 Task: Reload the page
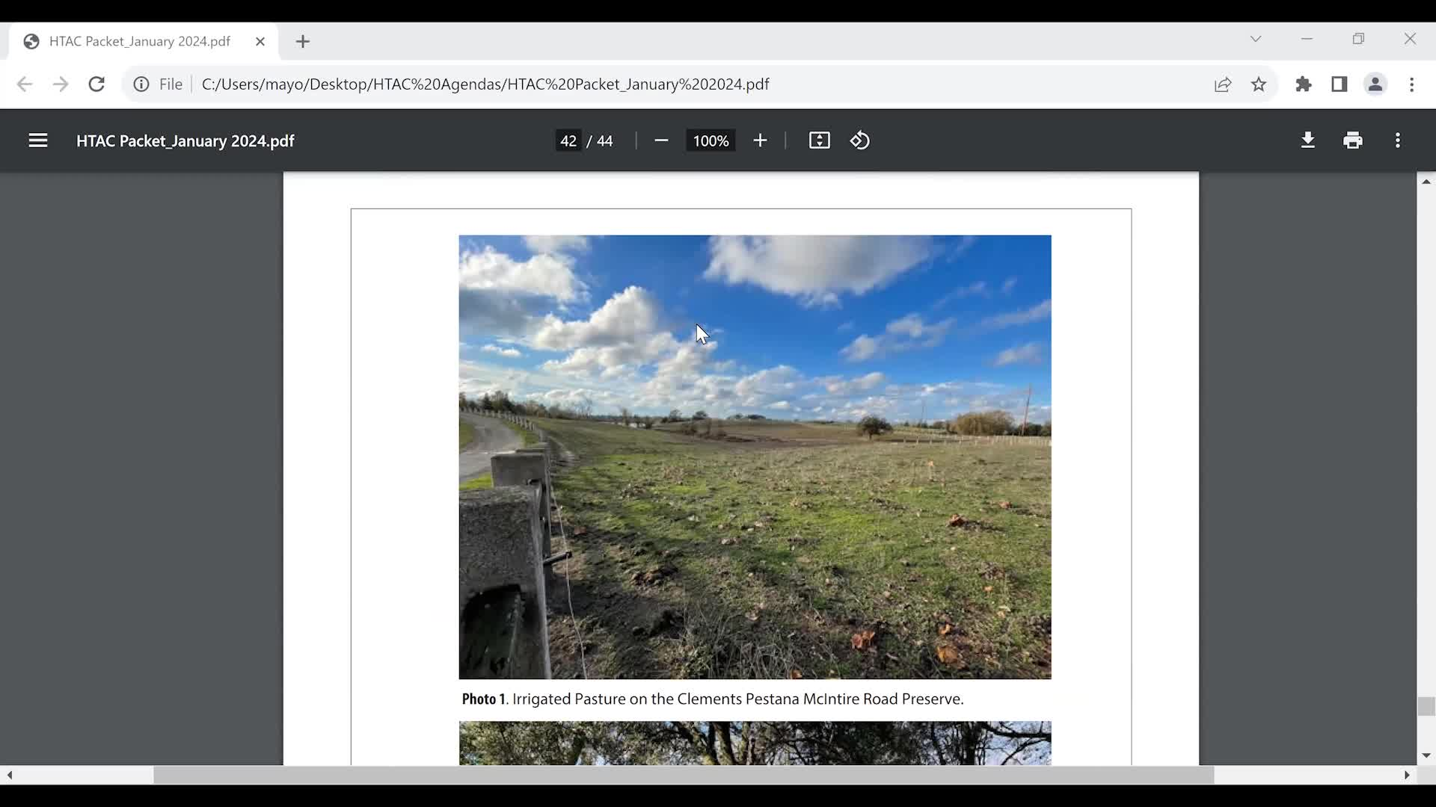pos(96,84)
